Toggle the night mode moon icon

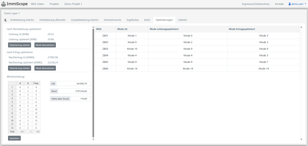(x=6, y=20)
